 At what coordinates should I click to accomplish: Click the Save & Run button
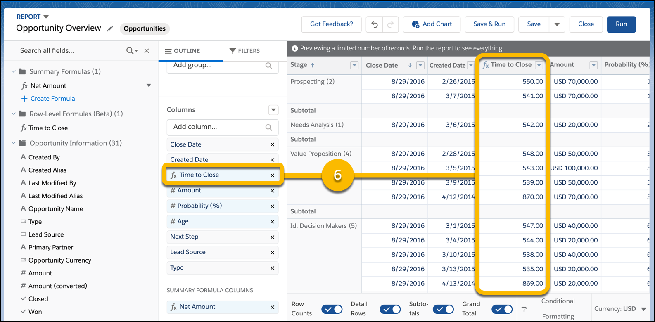pyautogui.click(x=489, y=24)
